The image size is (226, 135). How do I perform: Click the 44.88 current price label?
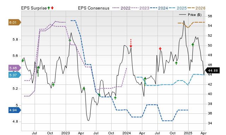[212, 70]
